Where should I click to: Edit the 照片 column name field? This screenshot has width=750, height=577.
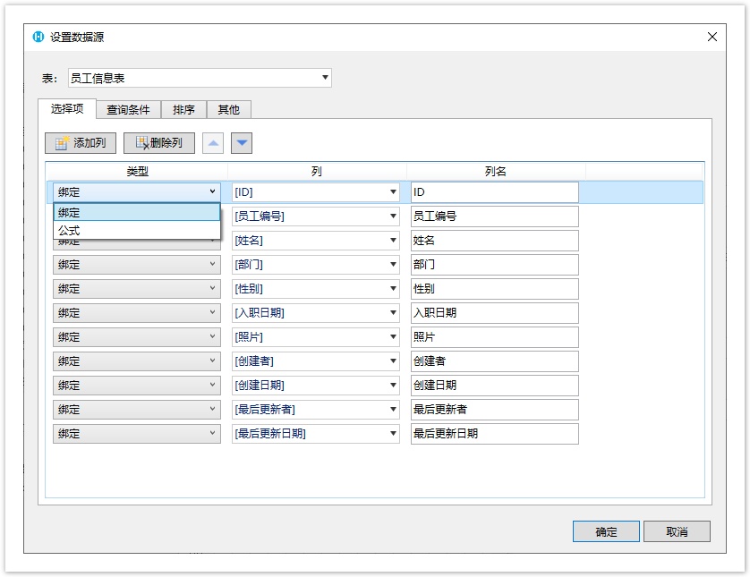coord(494,337)
